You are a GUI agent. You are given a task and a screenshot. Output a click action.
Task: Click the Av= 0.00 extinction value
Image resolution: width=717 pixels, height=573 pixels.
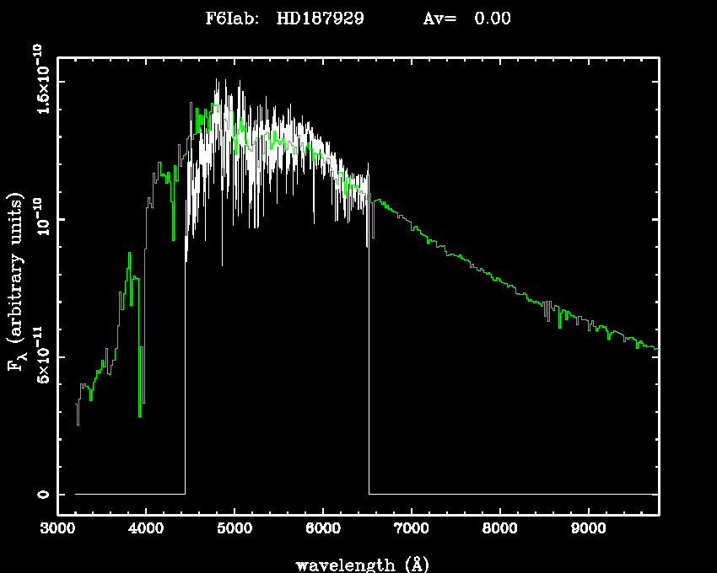click(466, 18)
